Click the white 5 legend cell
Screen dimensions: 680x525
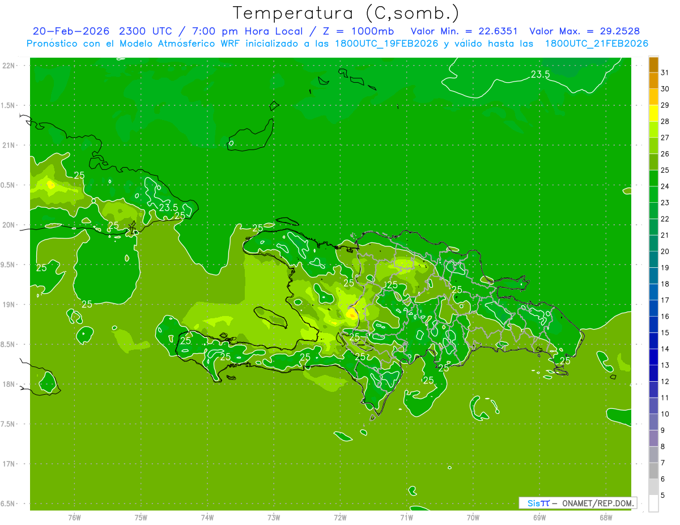[x=653, y=503]
